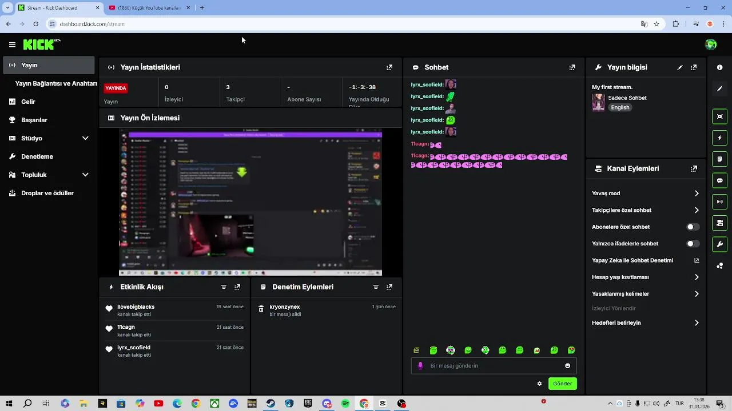
Task: Toggle the lightning activity widget icon
Action: click(719, 138)
